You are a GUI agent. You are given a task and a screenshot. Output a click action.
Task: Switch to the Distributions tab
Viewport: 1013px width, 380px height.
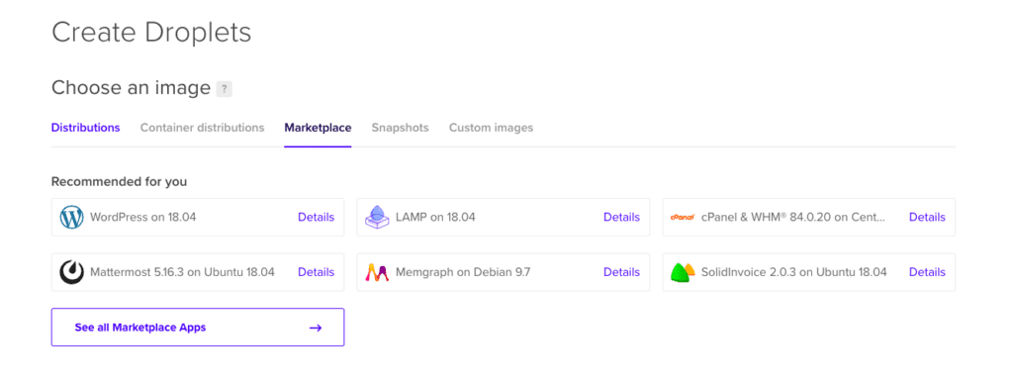(x=85, y=128)
